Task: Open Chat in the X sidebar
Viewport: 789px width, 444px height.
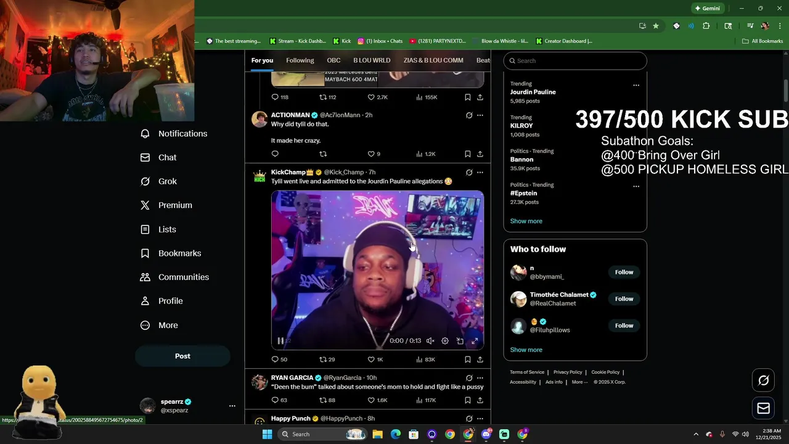Action: [x=158, y=158]
